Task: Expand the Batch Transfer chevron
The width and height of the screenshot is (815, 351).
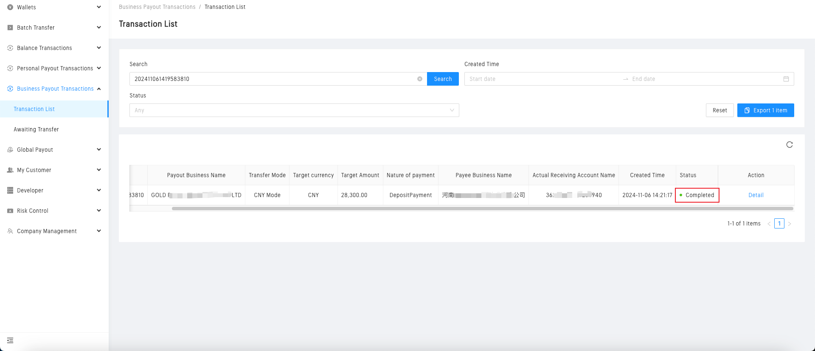Action: point(99,27)
